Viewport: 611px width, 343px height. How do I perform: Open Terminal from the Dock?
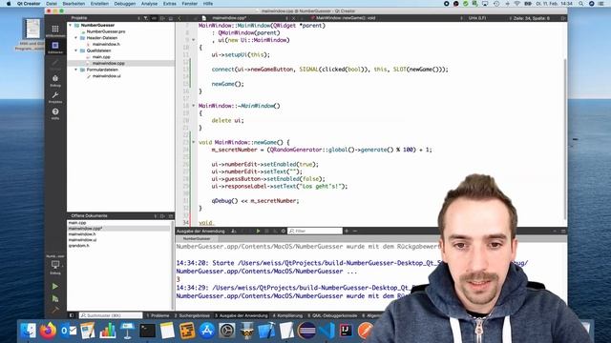(x=148, y=331)
